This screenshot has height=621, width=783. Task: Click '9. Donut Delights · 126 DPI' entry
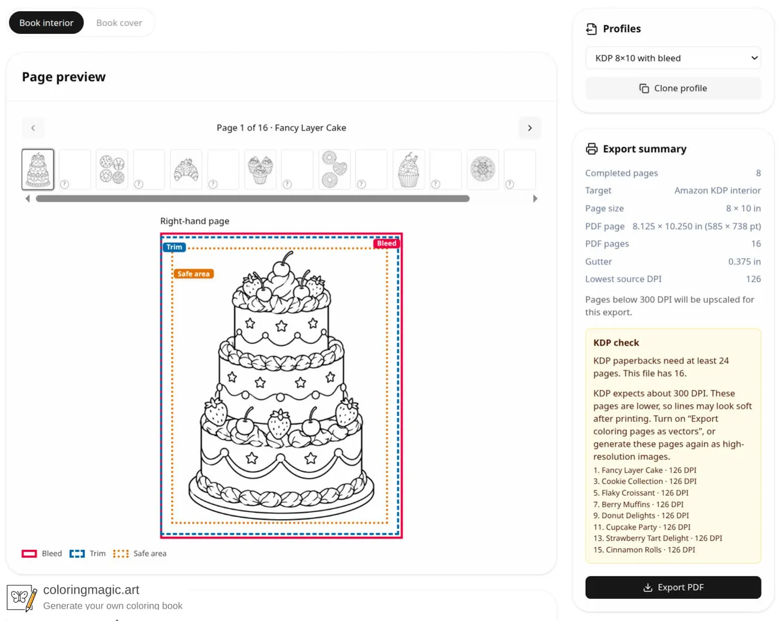point(641,515)
